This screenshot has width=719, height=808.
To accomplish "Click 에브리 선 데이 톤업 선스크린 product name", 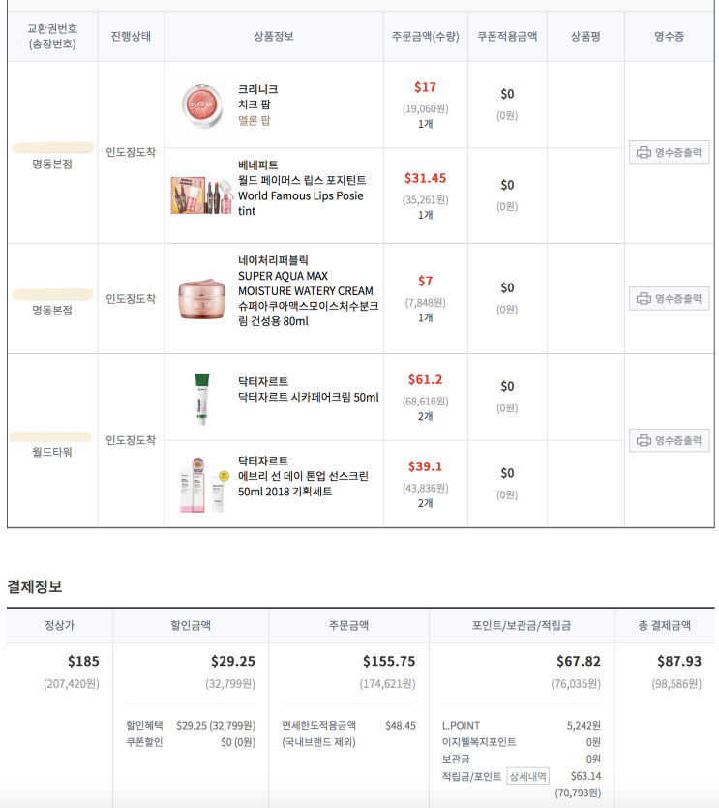I will [x=302, y=476].
